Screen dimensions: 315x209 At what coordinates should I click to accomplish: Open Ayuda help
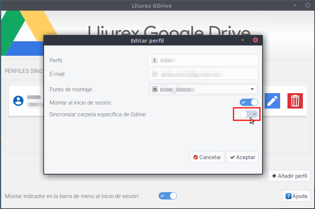click(296, 196)
